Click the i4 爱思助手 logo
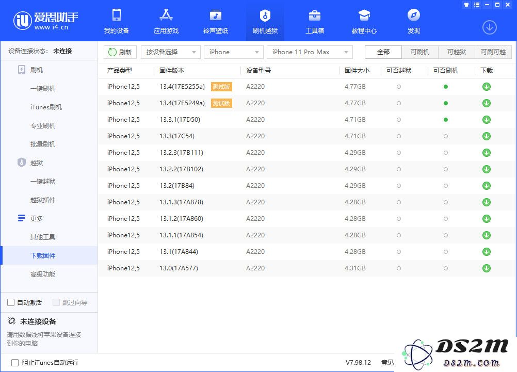Screen dimensions: 517x372 tap(45, 21)
